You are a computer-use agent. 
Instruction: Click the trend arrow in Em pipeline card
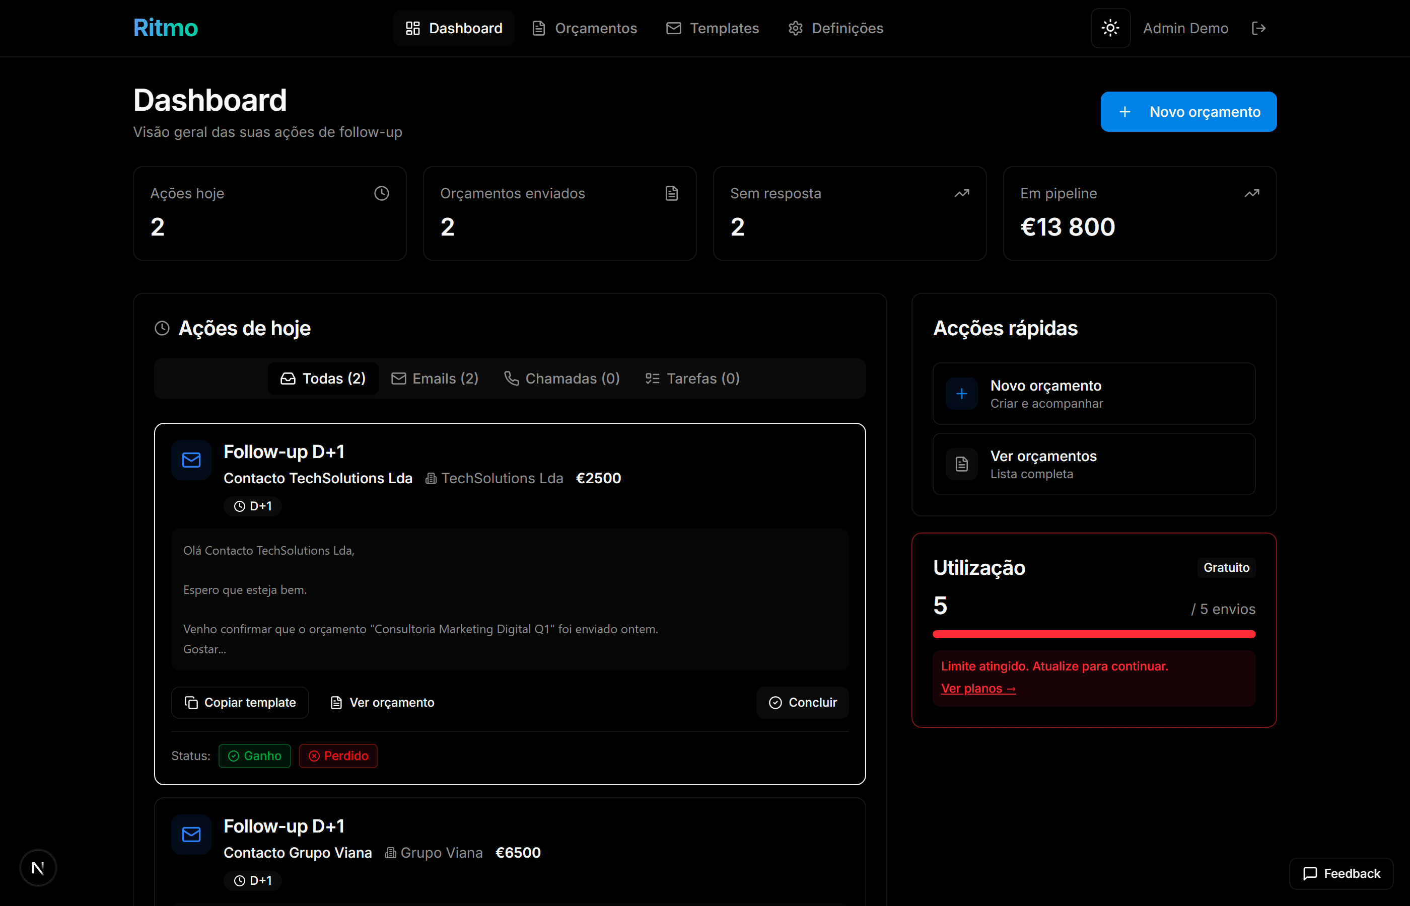[1252, 193]
